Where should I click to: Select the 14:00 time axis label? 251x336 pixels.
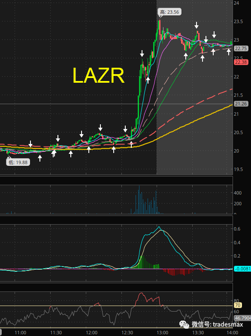(x=233, y=333)
